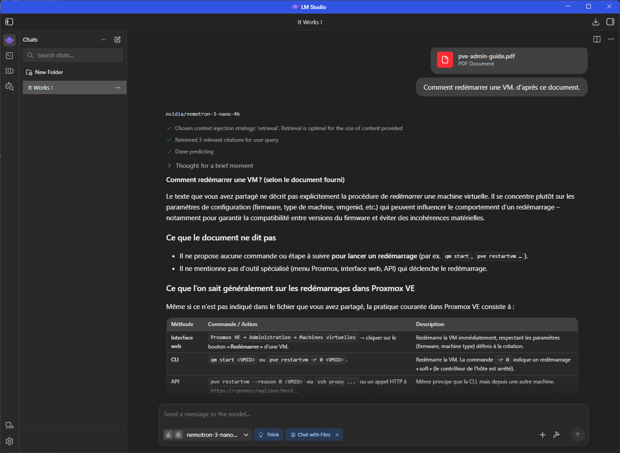The height and width of the screenshot is (453, 620).
Task: Select the 'It Works !' chat
Action: 74,87
